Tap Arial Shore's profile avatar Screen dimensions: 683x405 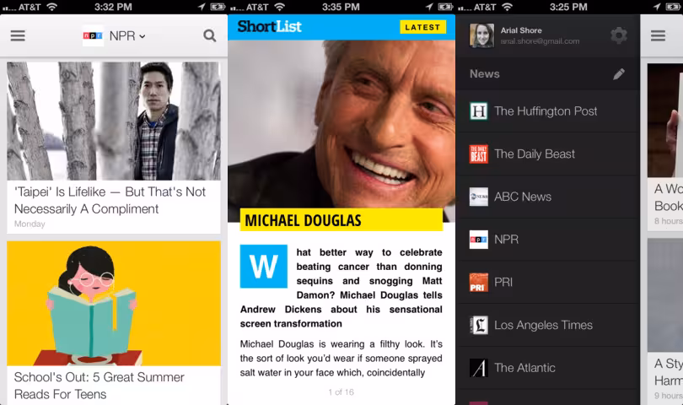(481, 35)
